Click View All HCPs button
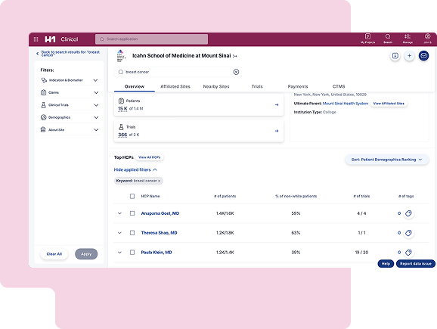The height and width of the screenshot is (329, 437). pos(150,157)
